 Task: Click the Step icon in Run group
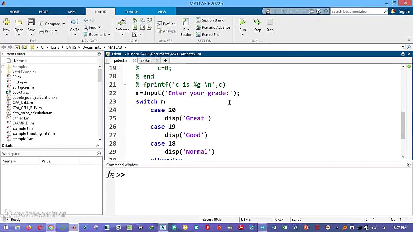coord(257,22)
